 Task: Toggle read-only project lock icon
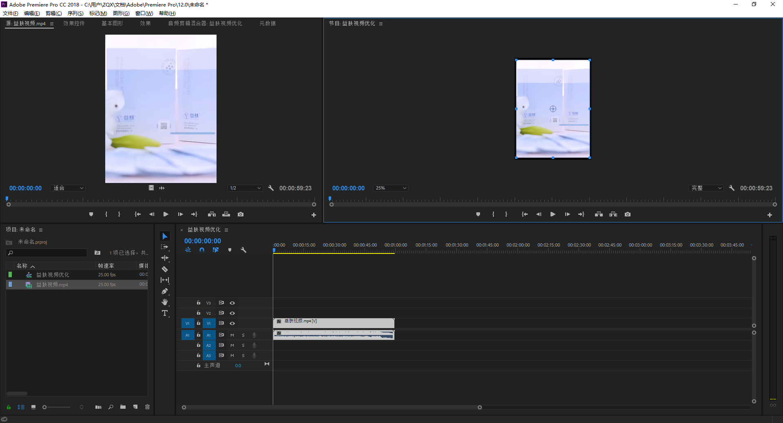pyautogui.click(x=9, y=407)
